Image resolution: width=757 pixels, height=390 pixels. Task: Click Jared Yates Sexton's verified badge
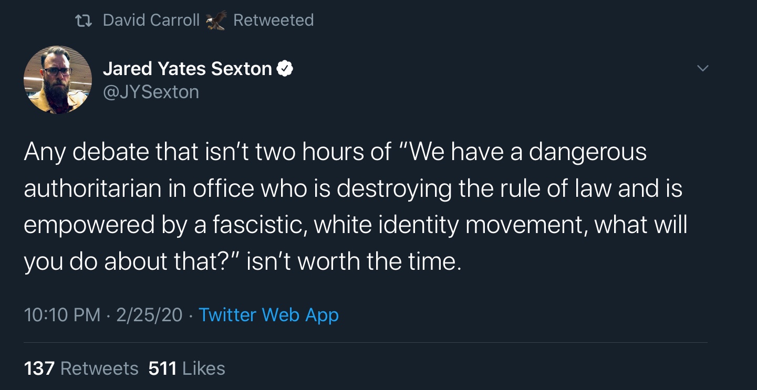click(284, 69)
